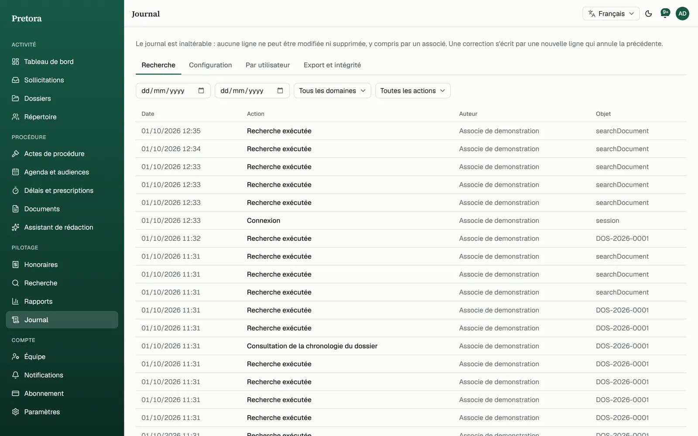Expand the Toutes les actions filter

click(413, 91)
